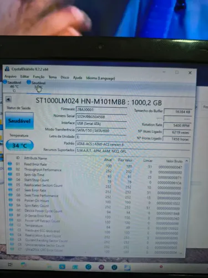Click the Attribute Name column header

click(35, 158)
